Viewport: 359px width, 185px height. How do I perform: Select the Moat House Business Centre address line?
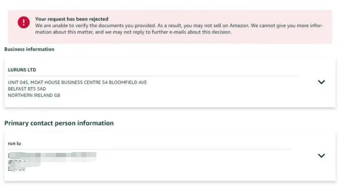click(77, 82)
